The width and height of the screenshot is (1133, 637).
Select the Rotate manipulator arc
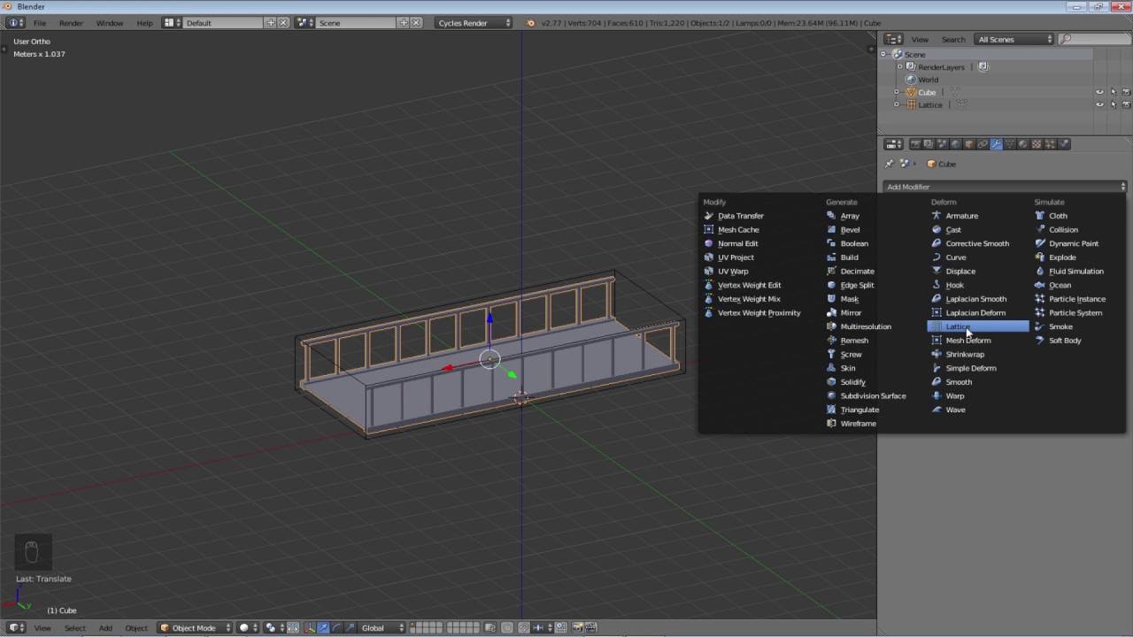(x=337, y=628)
